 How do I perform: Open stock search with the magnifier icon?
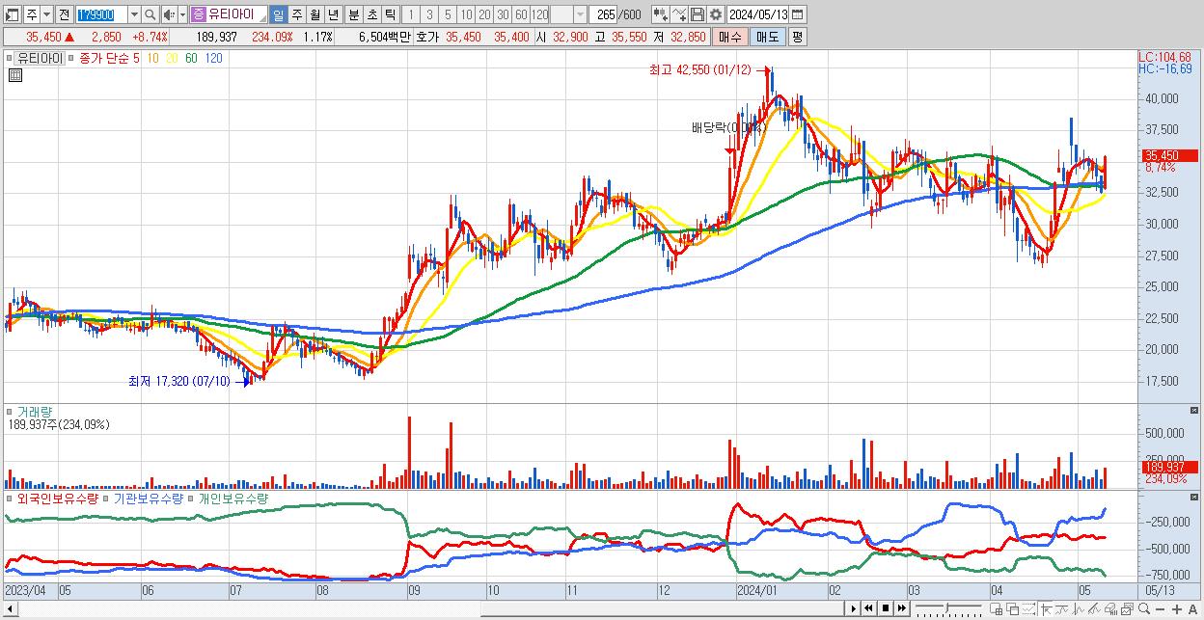pos(150,14)
